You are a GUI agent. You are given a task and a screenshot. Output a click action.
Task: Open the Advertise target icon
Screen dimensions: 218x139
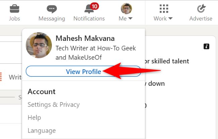[x=201, y=8]
